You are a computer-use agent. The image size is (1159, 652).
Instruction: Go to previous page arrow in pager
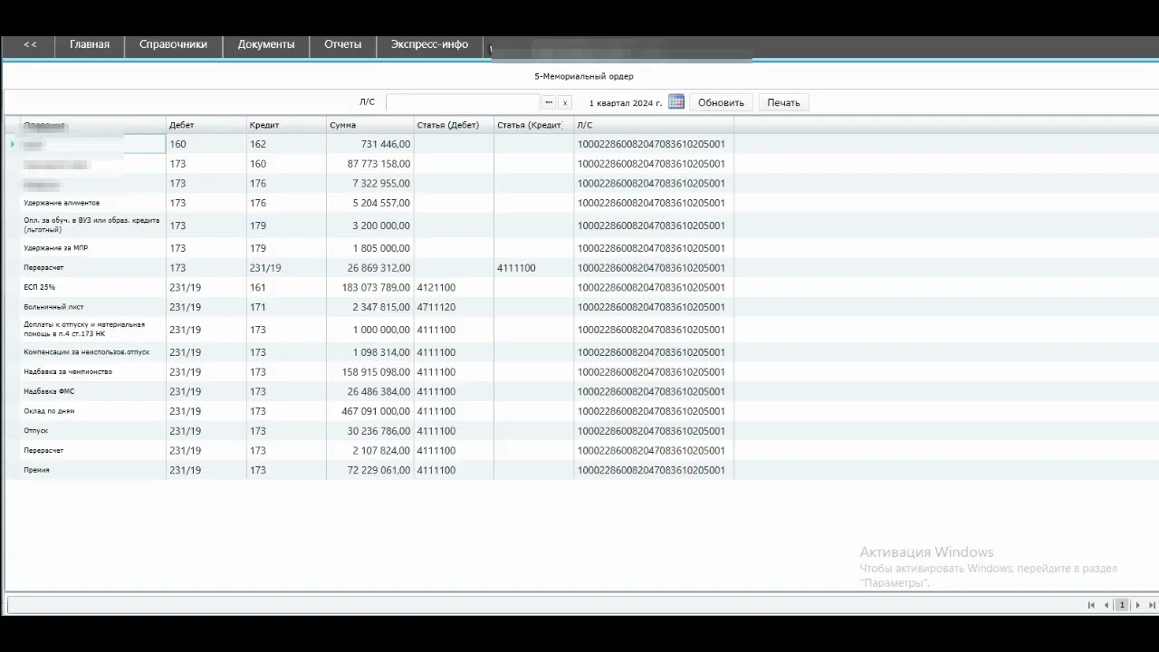1106,605
